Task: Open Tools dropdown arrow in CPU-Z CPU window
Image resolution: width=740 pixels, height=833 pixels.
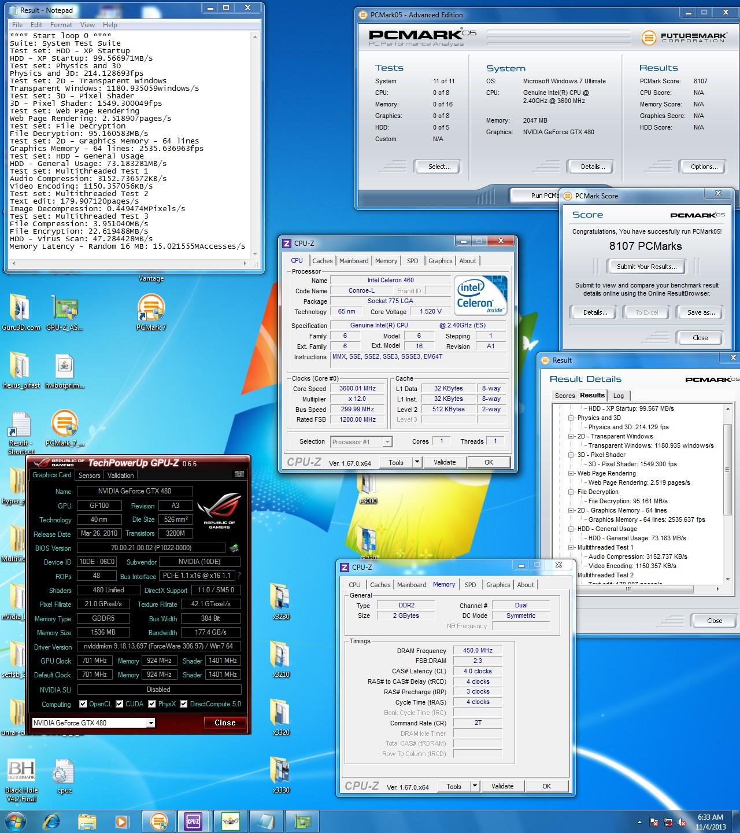Action: (x=417, y=462)
